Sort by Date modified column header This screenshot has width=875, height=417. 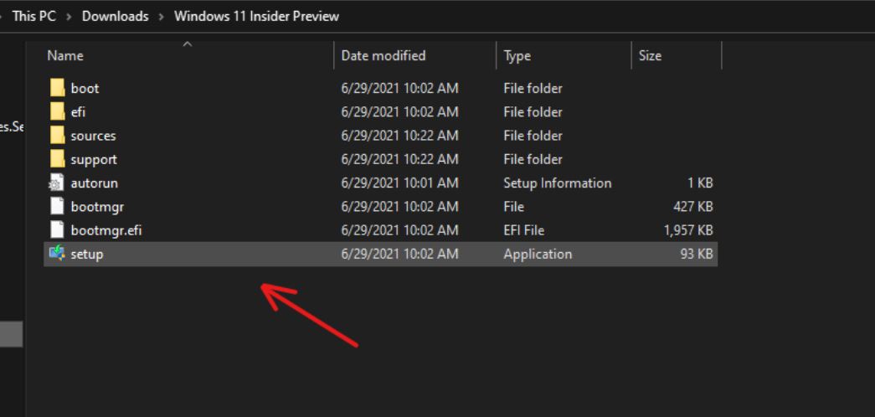pos(383,56)
